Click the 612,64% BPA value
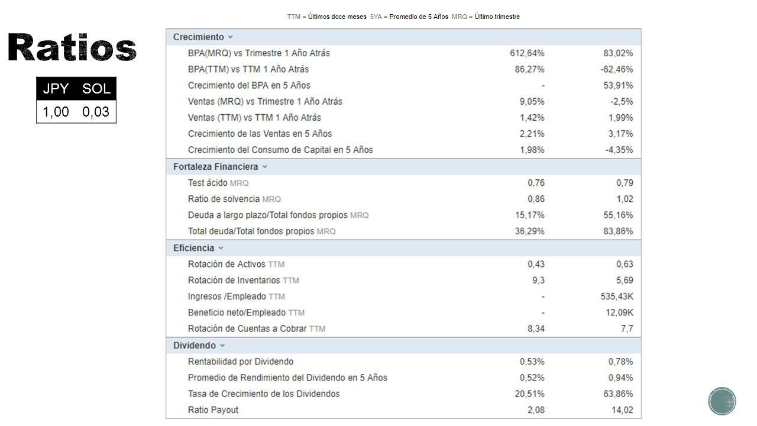This screenshot has width=757, height=426. (x=528, y=53)
